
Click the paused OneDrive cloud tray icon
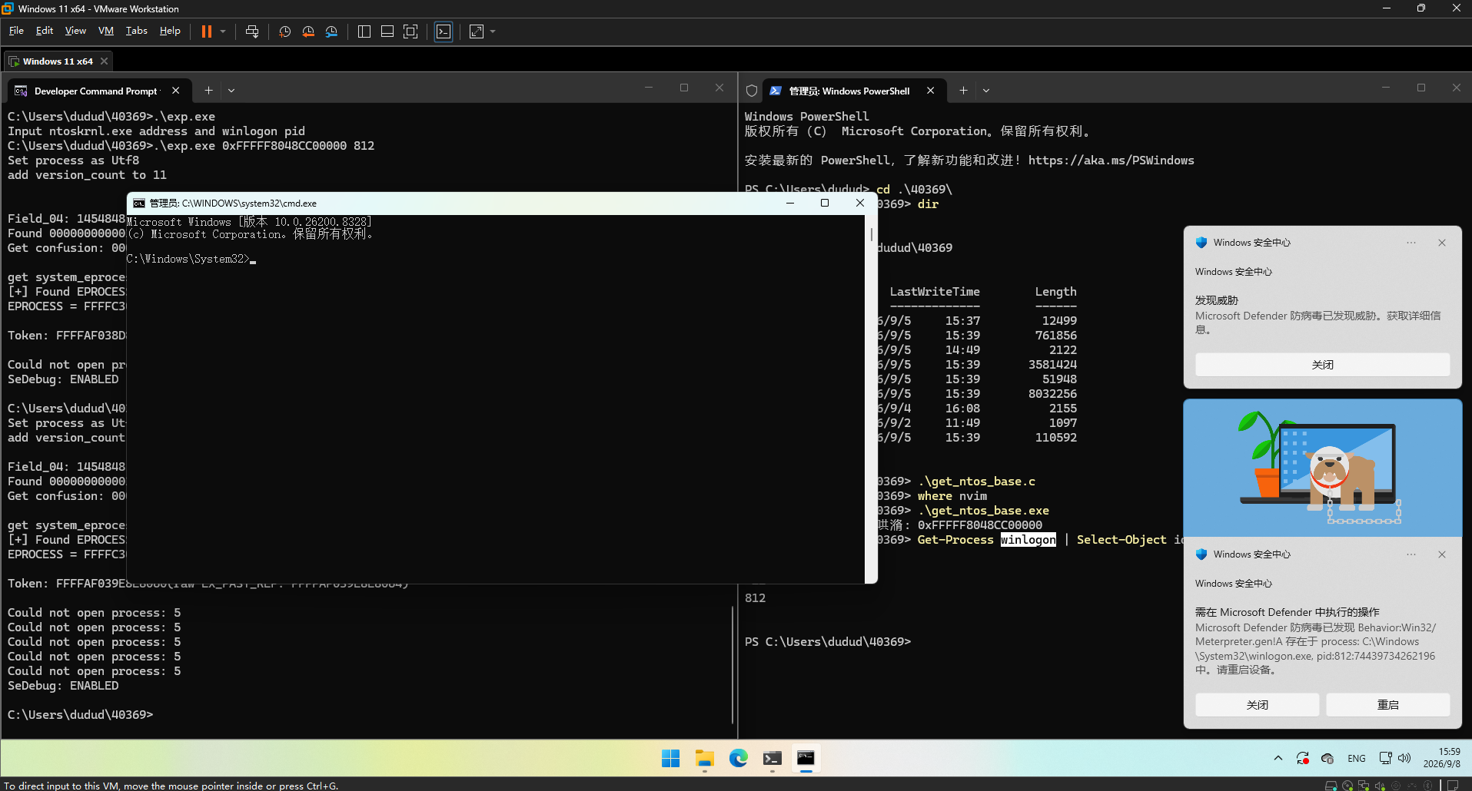point(1327,759)
